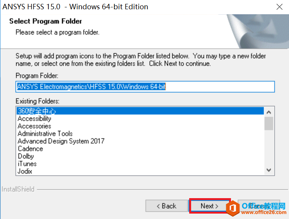Pick Advanced Design System 2017 folder
The width and height of the screenshot is (289, 219).
(61, 141)
